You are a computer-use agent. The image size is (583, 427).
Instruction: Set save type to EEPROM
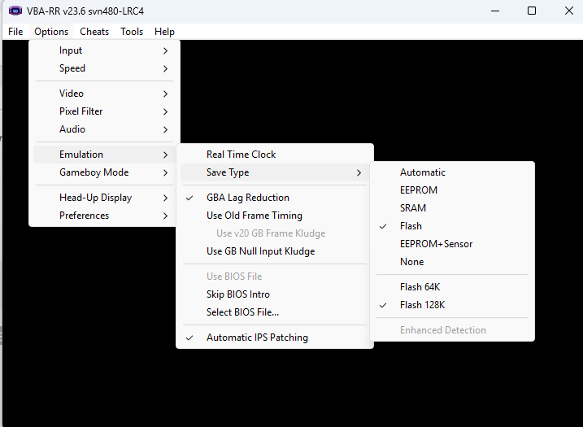click(x=418, y=190)
